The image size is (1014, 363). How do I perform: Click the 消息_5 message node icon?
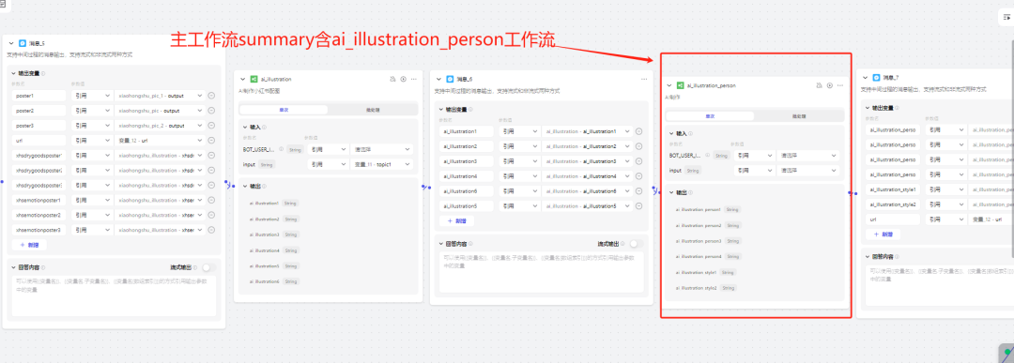coord(23,43)
